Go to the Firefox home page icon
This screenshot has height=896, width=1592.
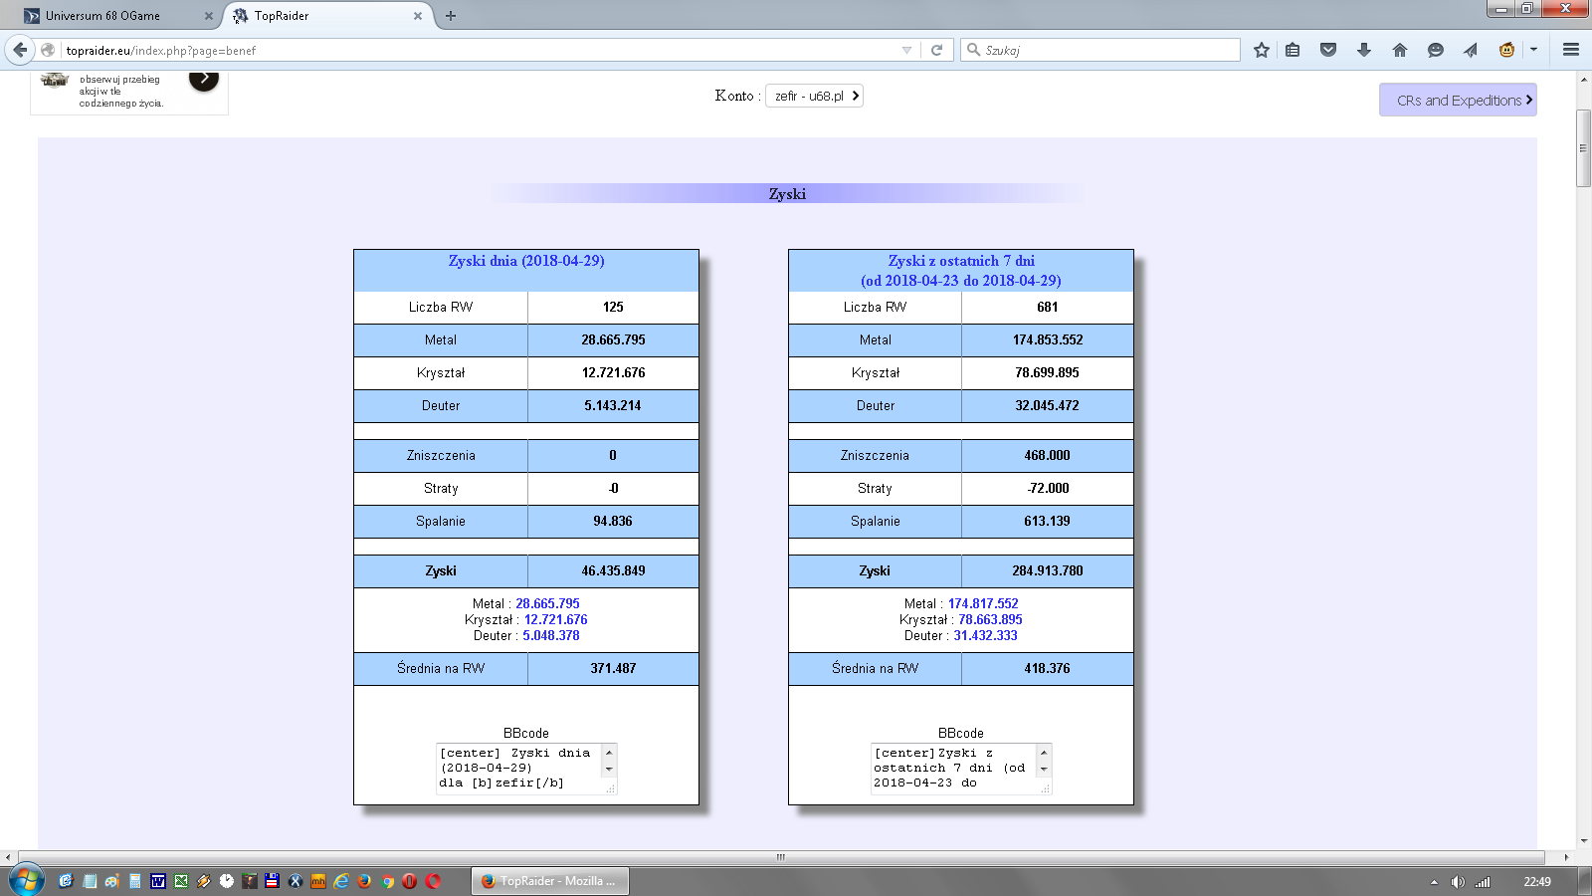[x=1400, y=50]
